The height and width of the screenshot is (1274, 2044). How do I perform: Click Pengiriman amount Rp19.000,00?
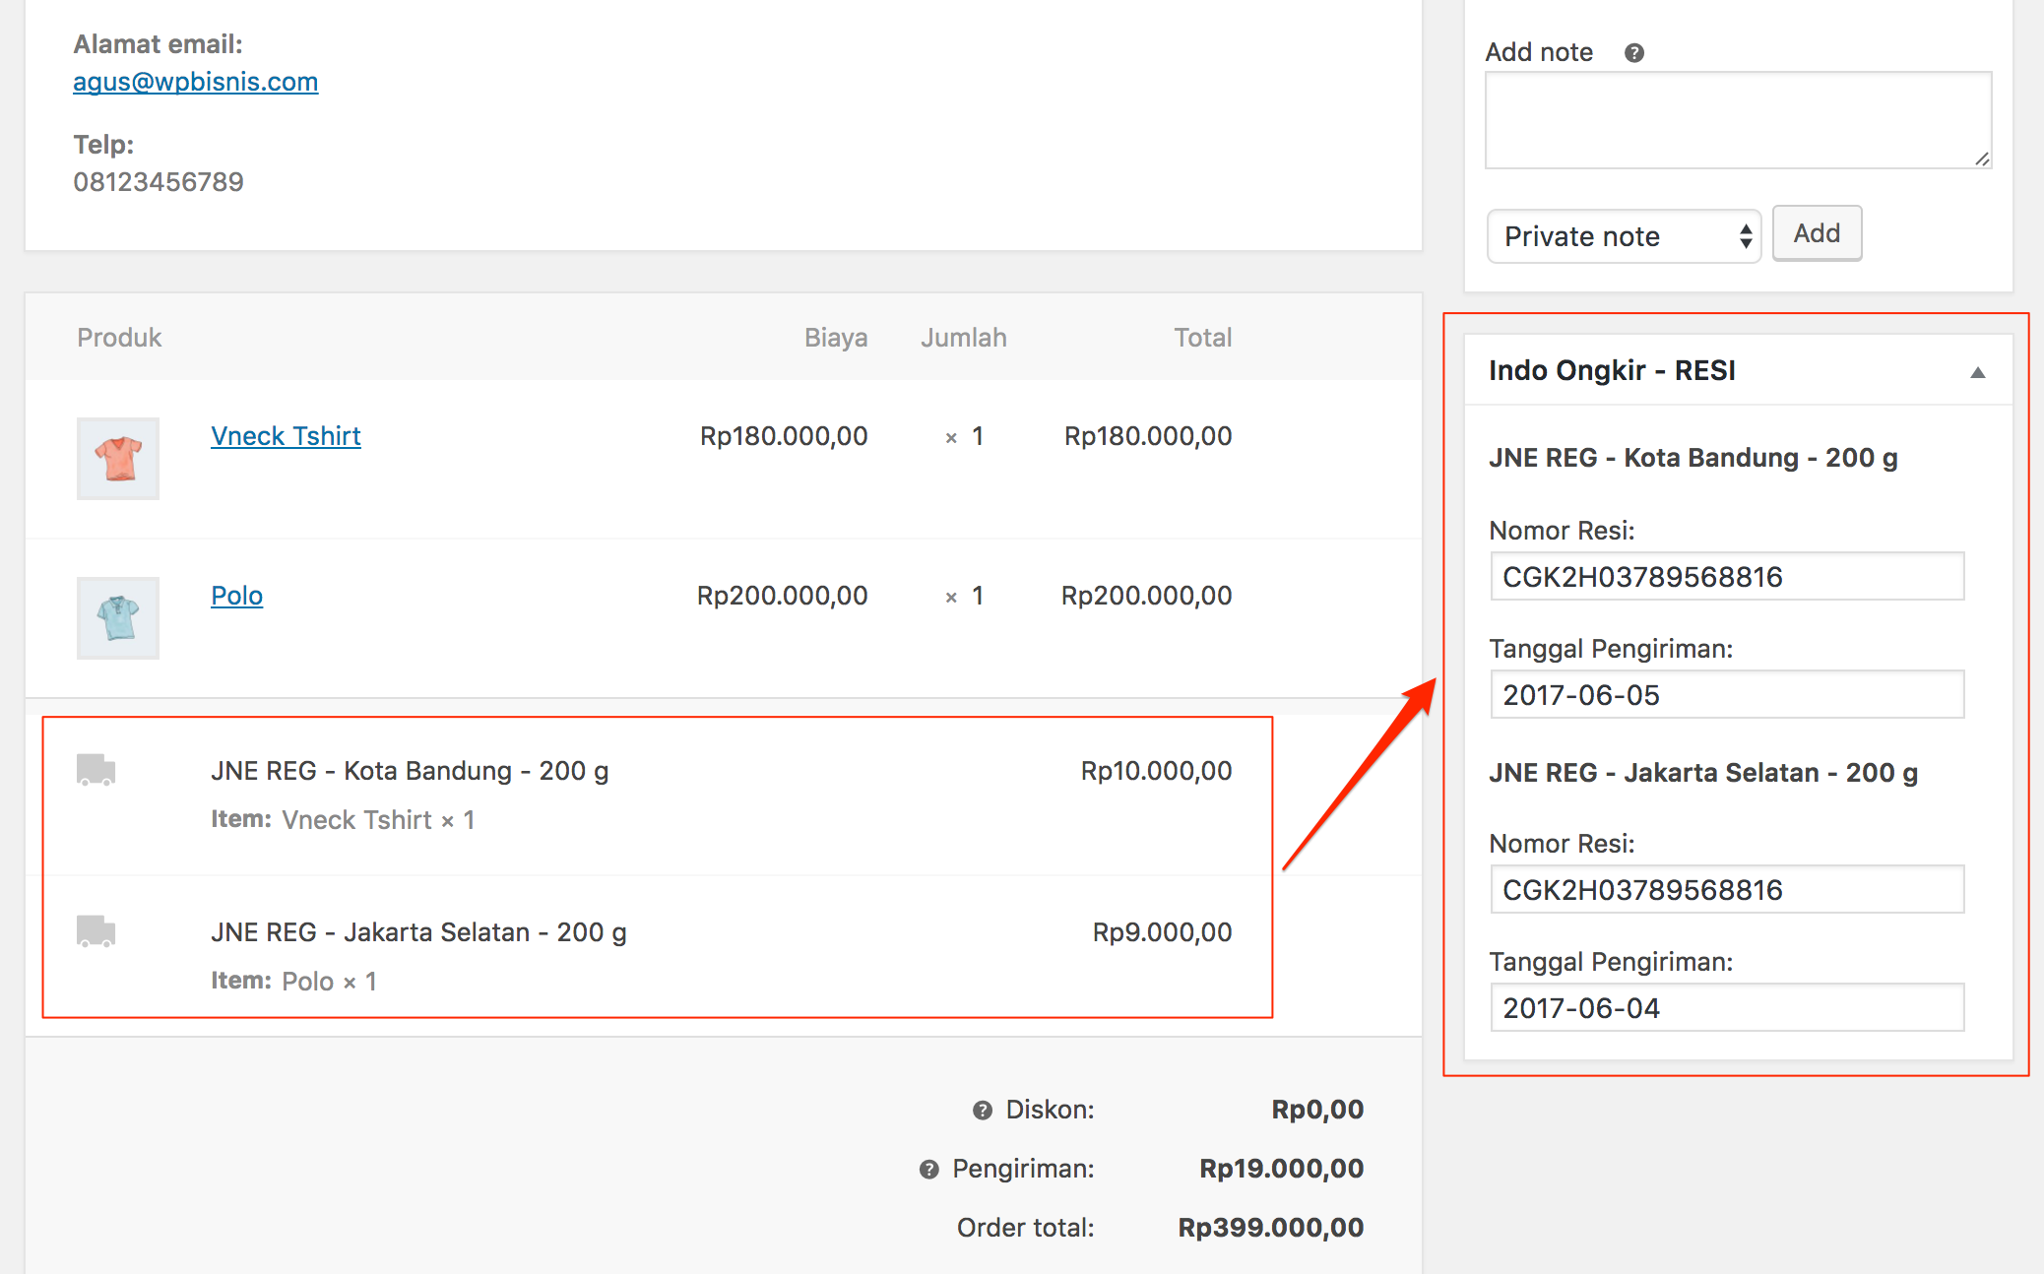(1281, 1169)
